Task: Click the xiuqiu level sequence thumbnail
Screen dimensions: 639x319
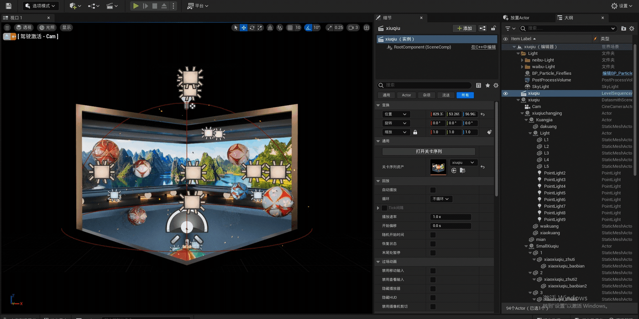Action: click(438, 167)
